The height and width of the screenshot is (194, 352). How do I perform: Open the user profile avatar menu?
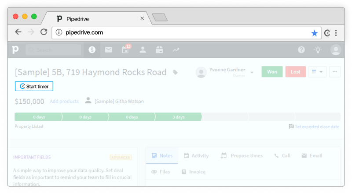[336, 49]
